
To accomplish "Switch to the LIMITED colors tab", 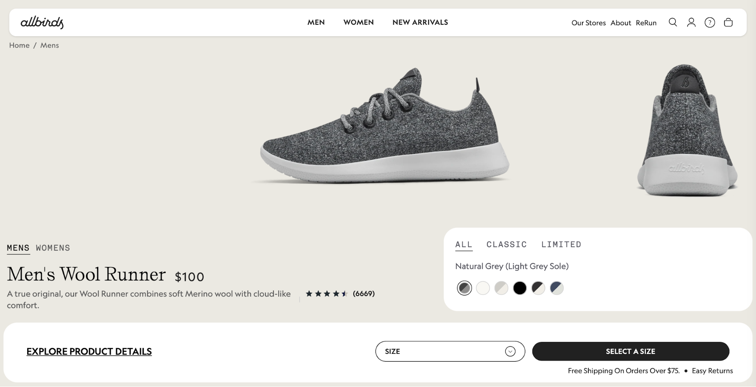I will [561, 245].
